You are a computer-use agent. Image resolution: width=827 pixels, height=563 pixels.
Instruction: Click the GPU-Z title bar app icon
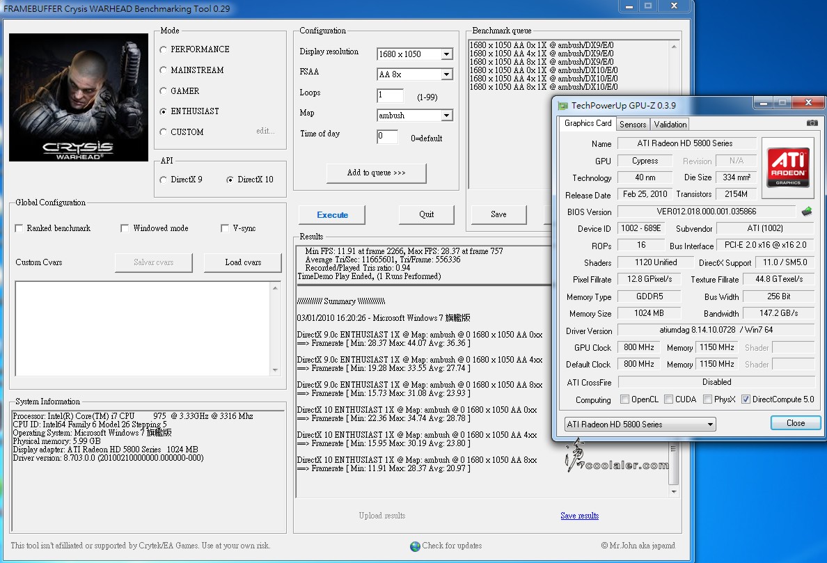click(x=563, y=105)
